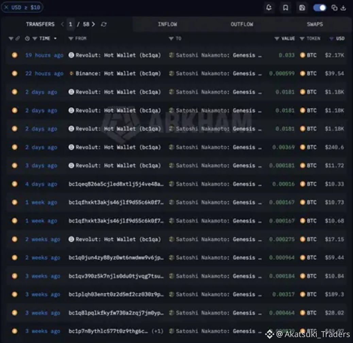Open address bc1q8lpqlkfkyfw730a2zqj7jm0yp
The height and width of the screenshot is (343, 353).
tap(116, 313)
